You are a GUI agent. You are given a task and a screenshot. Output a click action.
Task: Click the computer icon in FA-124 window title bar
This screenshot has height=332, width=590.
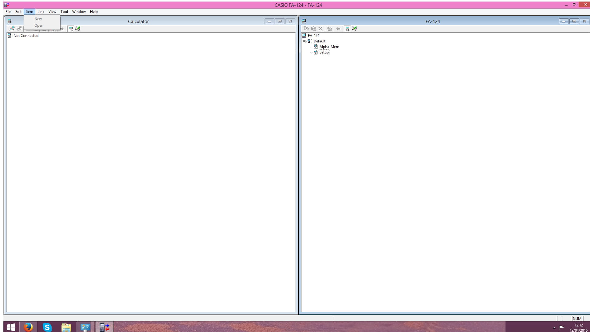(304, 21)
